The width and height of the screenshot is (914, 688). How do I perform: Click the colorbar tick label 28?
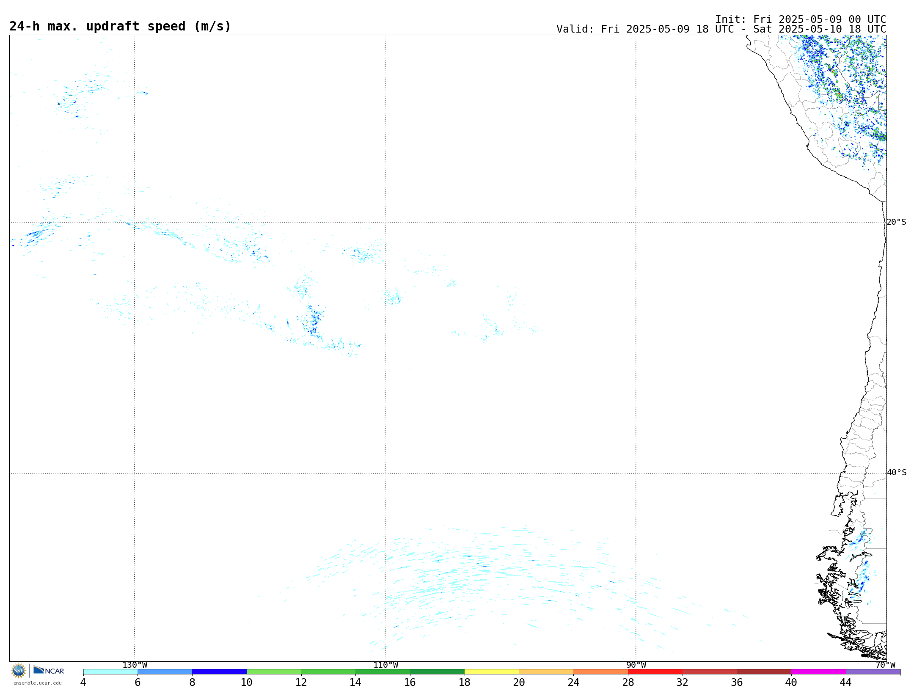point(628,682)
